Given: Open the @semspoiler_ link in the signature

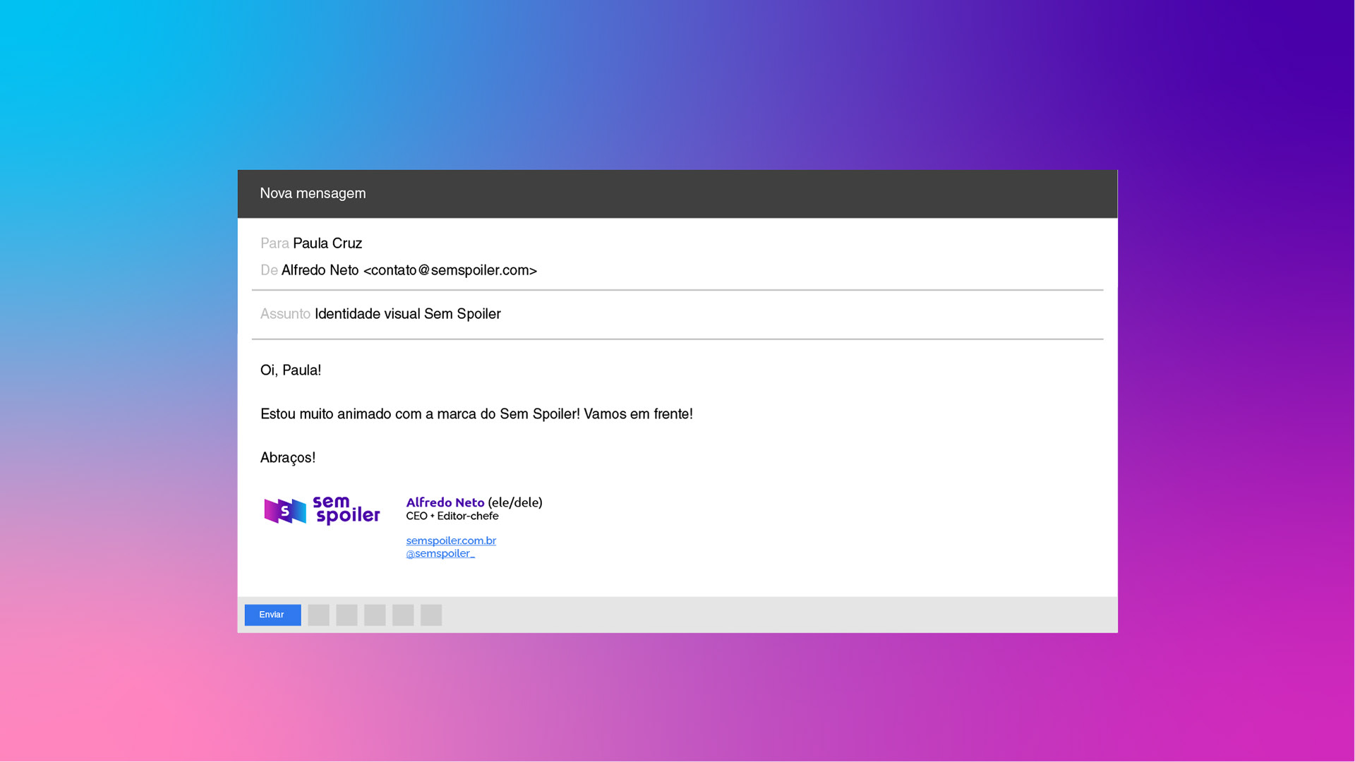Looking at the screenshot, I should click(x=440, y=553).
